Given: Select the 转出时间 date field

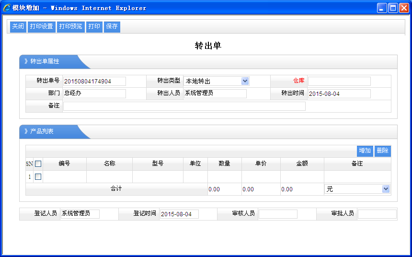Looking at the screenshot, I should (339, 93).
